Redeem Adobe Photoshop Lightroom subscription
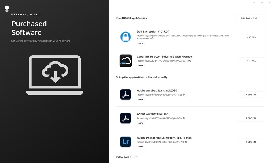 click(x=251, y=142)
